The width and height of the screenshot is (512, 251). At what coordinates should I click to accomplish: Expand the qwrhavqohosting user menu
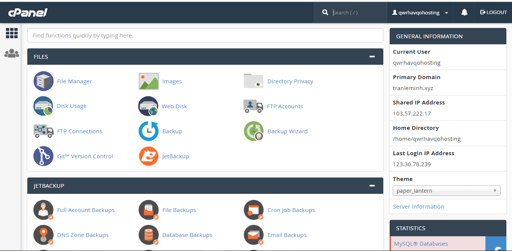click(420, 12)
